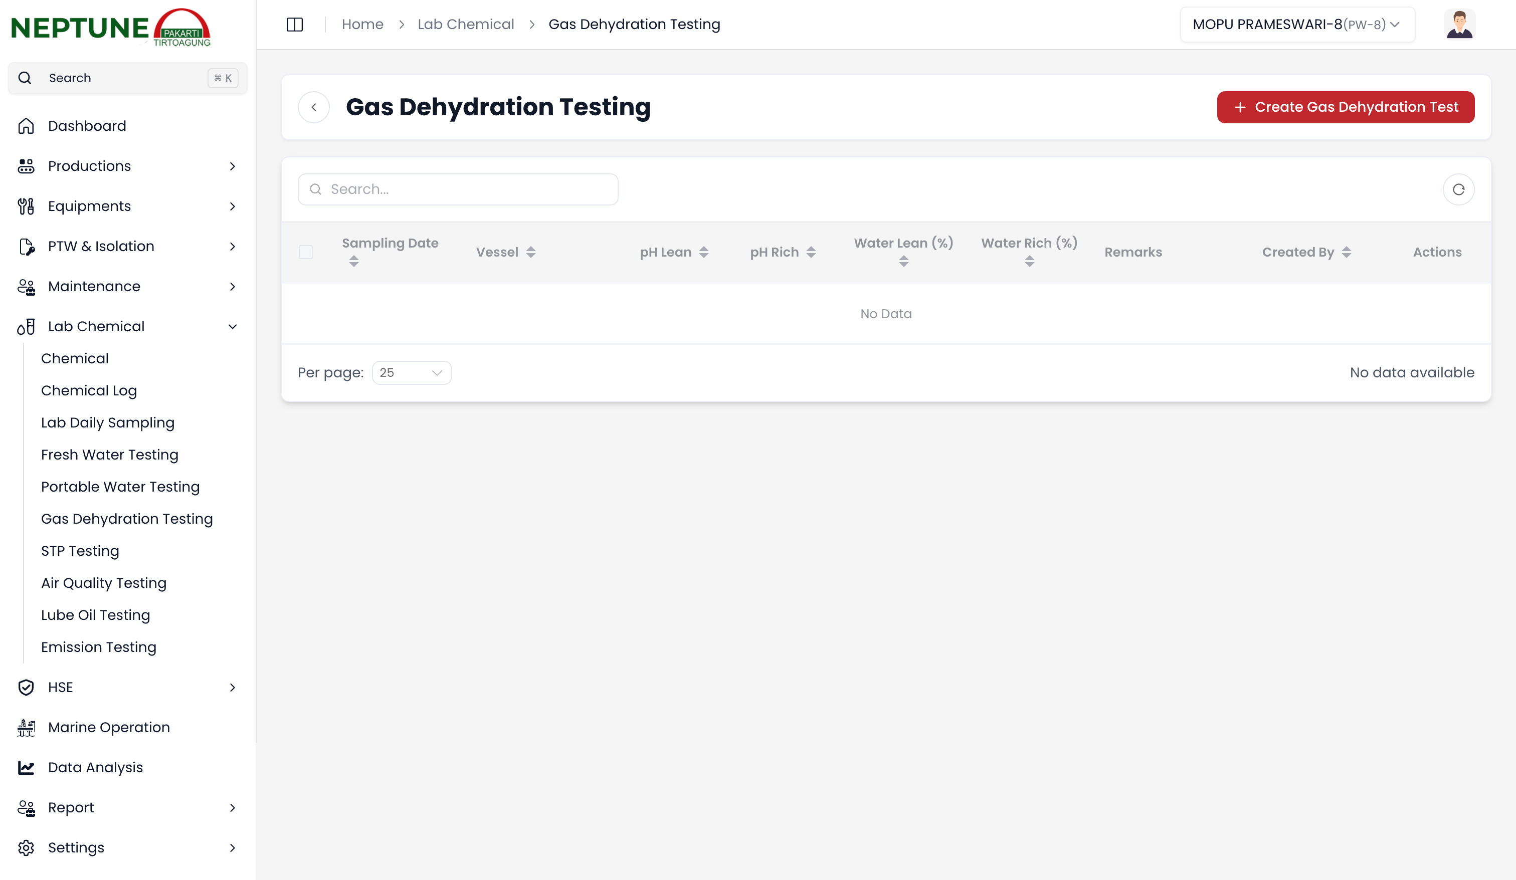This screenshot has height=880, width=1516.
Task: Open the per page dropdown showing 25
Action: (x=412, y=372)
